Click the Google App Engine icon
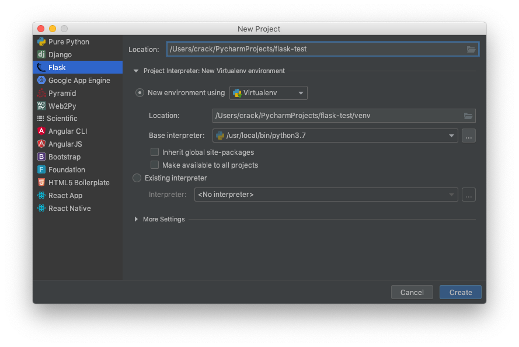This screenshot has width=519, height=347. click(41, 80)
